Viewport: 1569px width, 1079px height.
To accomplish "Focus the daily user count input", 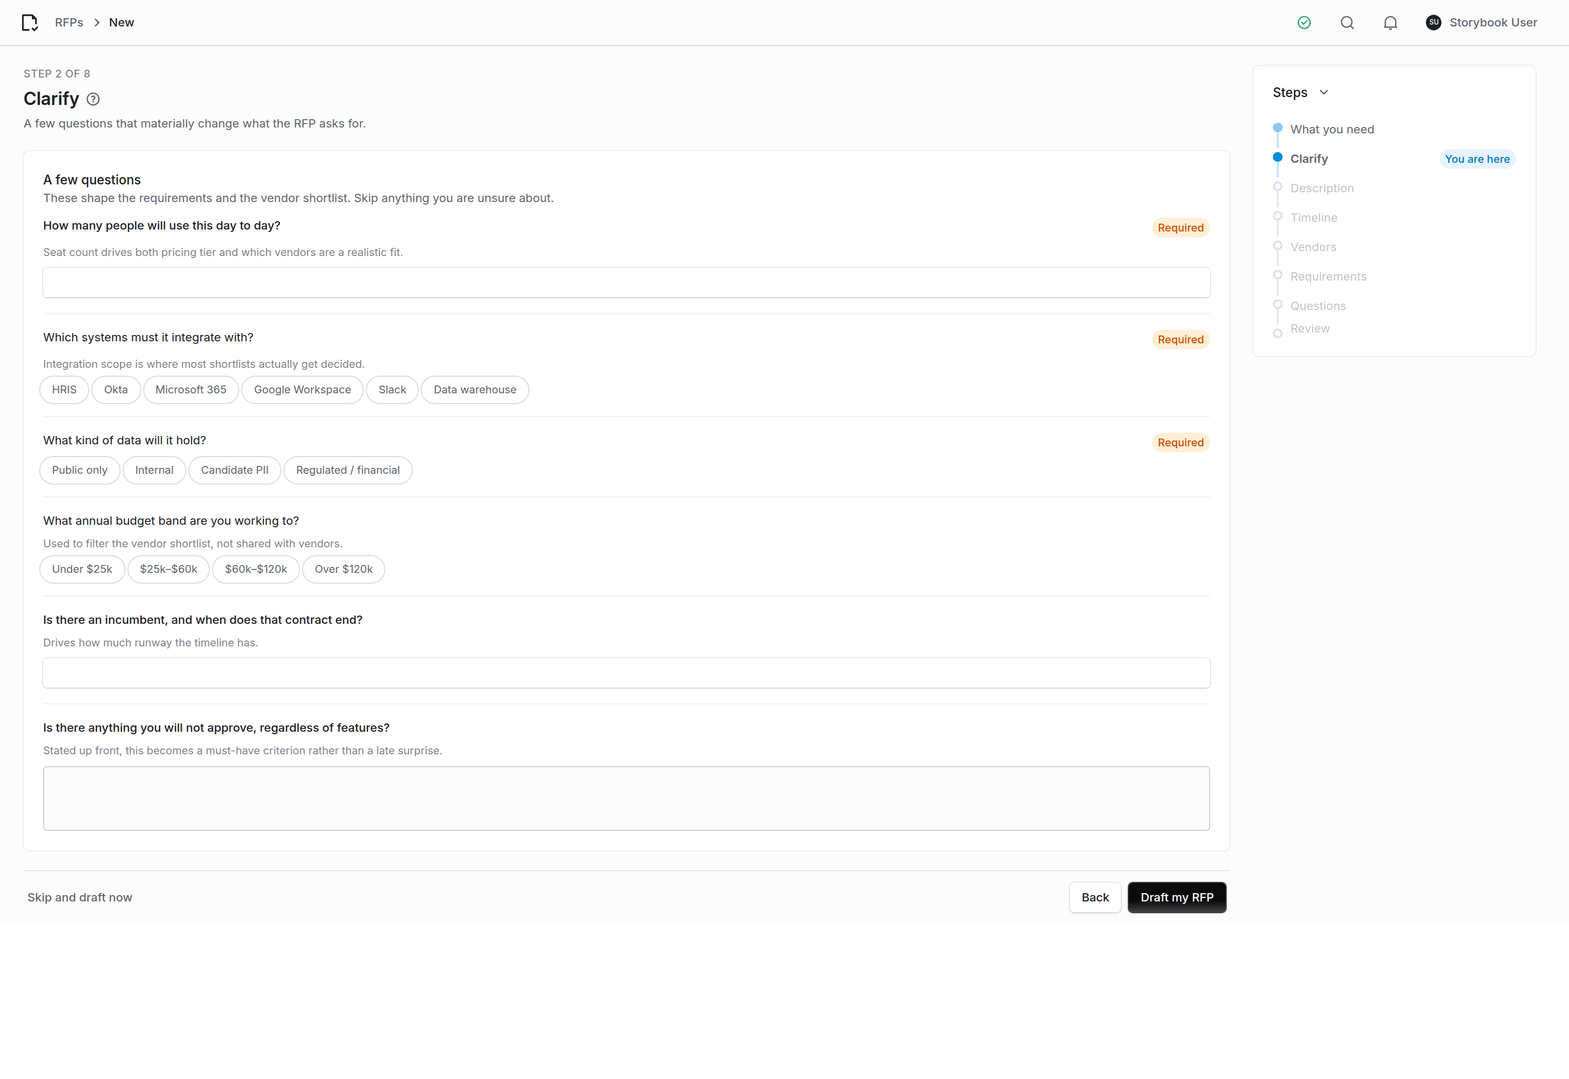I will tap(627, 283).
